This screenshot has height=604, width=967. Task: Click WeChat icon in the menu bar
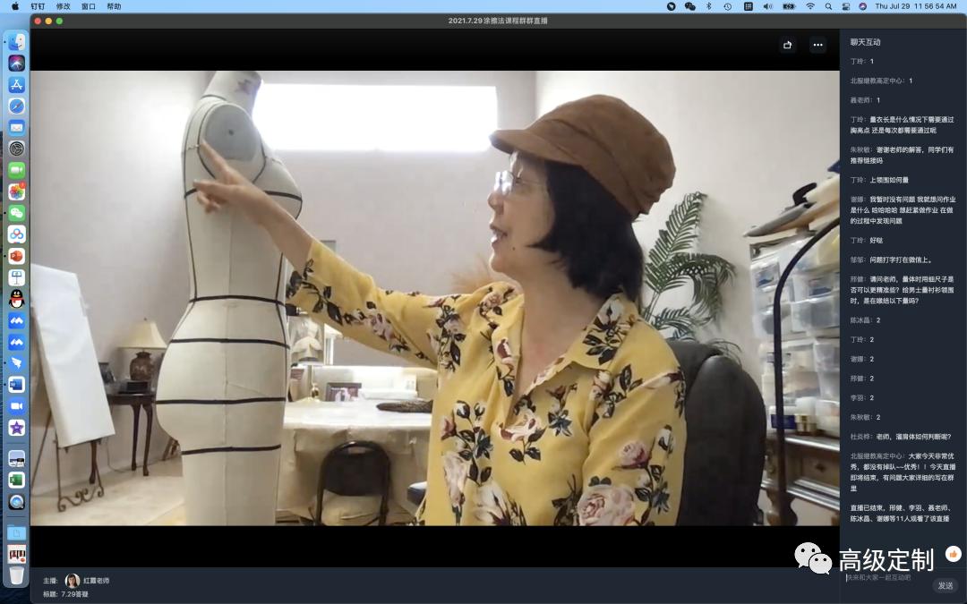pos(689,6)
